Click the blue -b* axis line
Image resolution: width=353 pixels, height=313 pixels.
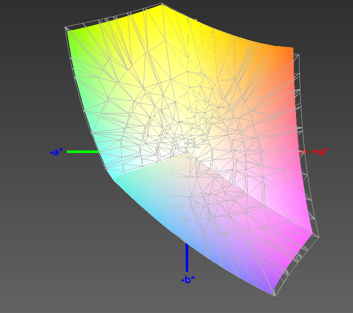187,257
